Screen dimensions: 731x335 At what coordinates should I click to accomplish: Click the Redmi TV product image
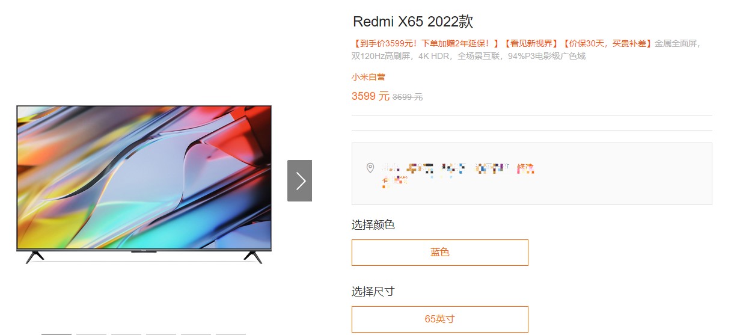[144, 184]
